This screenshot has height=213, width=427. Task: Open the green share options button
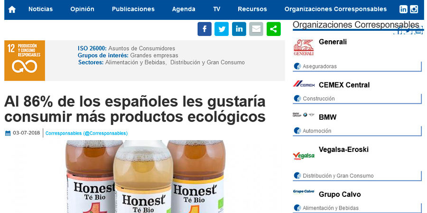point(274,29)
